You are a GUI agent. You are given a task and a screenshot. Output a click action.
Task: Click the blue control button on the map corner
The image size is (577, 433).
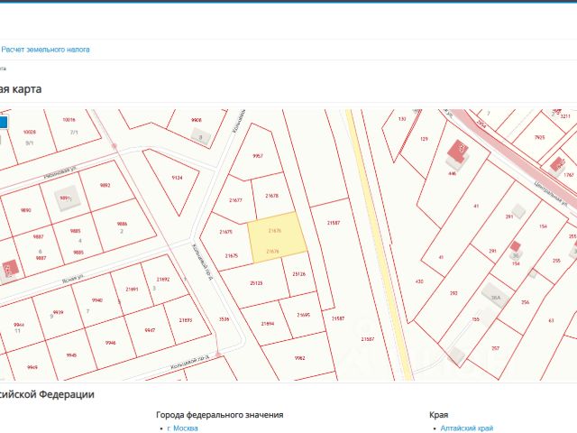[3, 123]
